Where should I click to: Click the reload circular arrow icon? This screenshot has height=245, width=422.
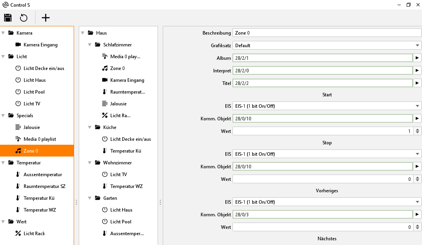tap(24, 18)
